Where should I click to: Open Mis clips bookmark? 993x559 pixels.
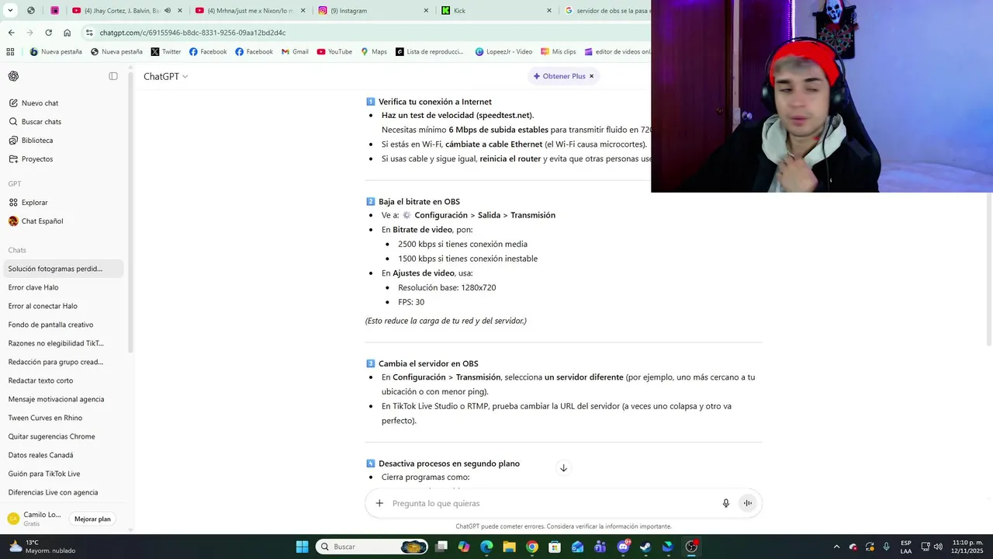558,52
